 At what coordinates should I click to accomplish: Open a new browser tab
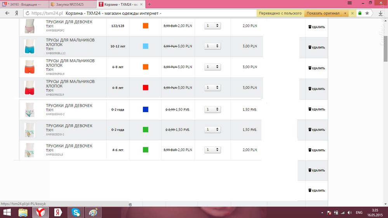click(149, 4)
